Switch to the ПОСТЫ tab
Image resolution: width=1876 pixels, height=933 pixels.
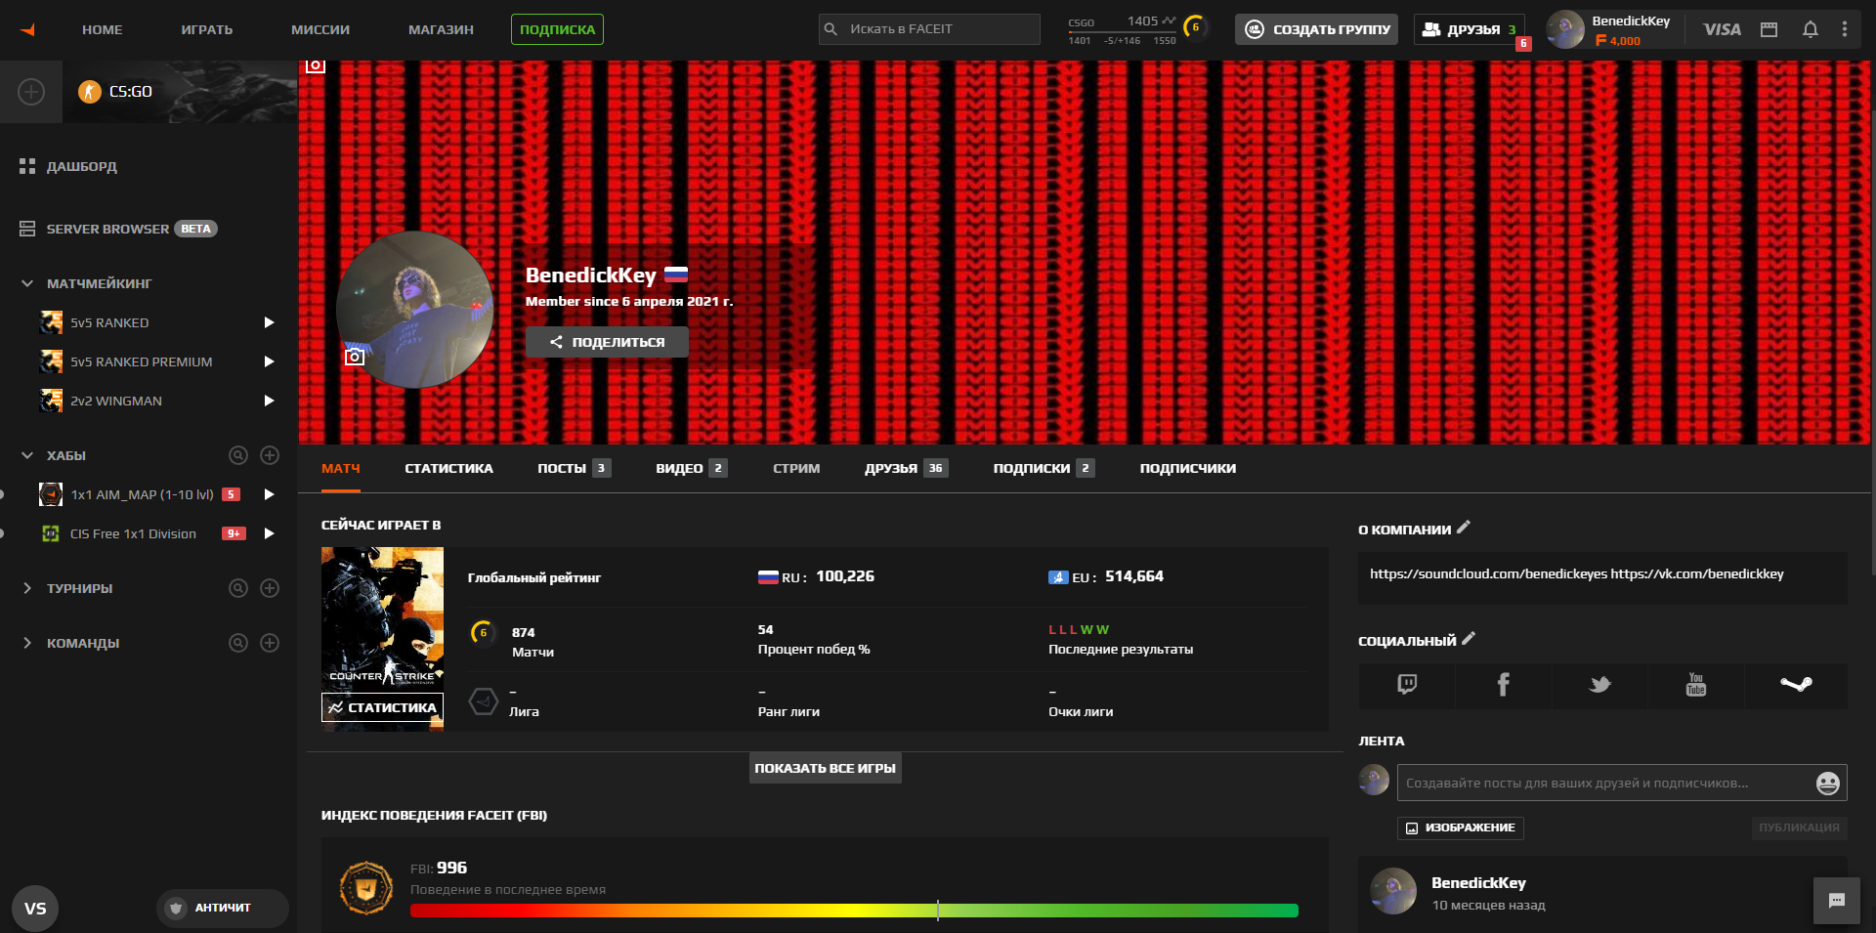[x=574, y=468]
